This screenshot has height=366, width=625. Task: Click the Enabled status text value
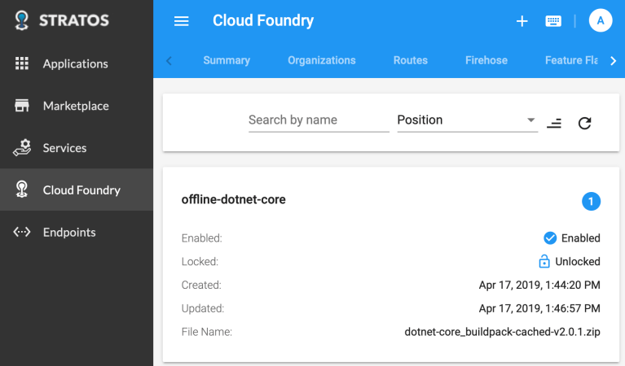581,237
